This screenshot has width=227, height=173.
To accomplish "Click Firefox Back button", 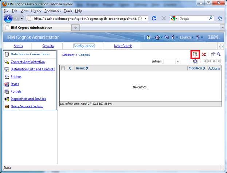I will [x=8, y=19].
